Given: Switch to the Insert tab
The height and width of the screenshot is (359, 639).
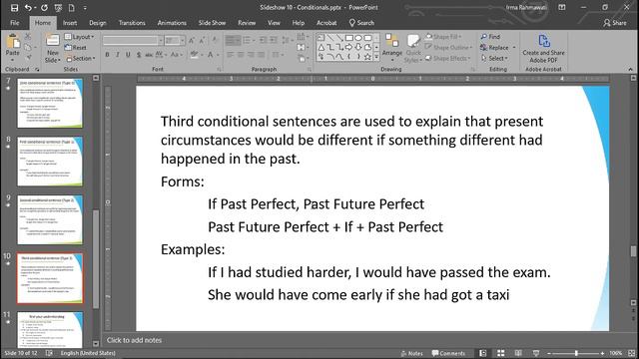Looking at the screenshot, I should coord(70,23).
